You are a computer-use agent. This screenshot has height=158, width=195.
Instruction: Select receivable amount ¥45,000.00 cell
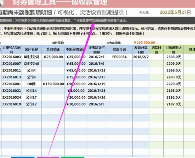pyautogui.click(x=76, y=64)
